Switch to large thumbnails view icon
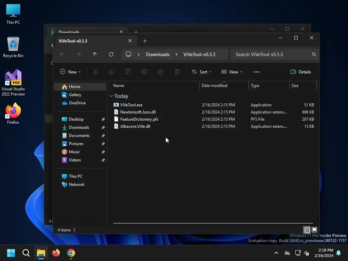 pyautogui.click(x=314, y=230)
